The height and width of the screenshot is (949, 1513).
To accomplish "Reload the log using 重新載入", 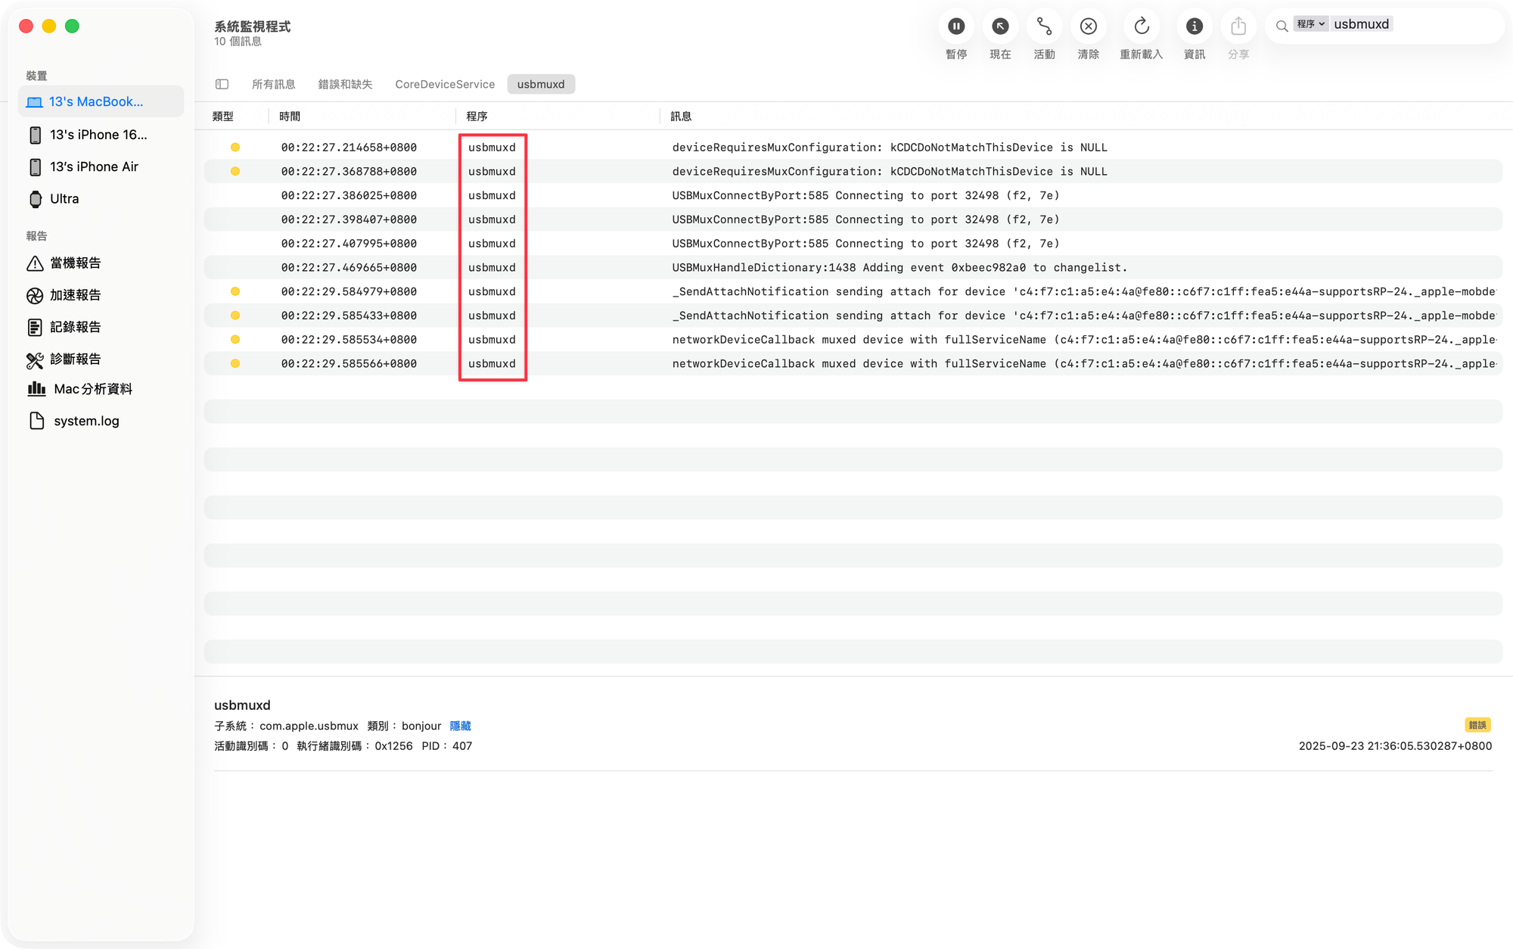I will [x=1141, y=27].
